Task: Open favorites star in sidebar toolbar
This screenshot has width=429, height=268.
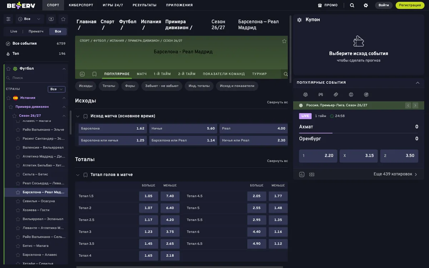Action: click(x=63, y=19)
